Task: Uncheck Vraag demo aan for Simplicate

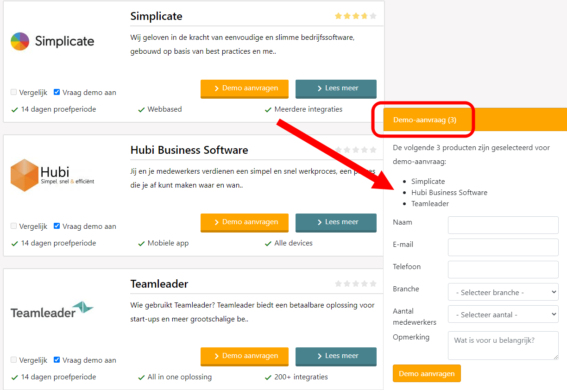Action: point(57,92)
